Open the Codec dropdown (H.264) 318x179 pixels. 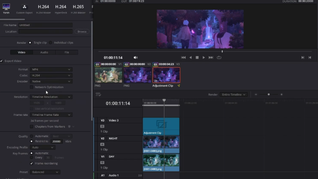pyautogui.click(x=51, y=75)
